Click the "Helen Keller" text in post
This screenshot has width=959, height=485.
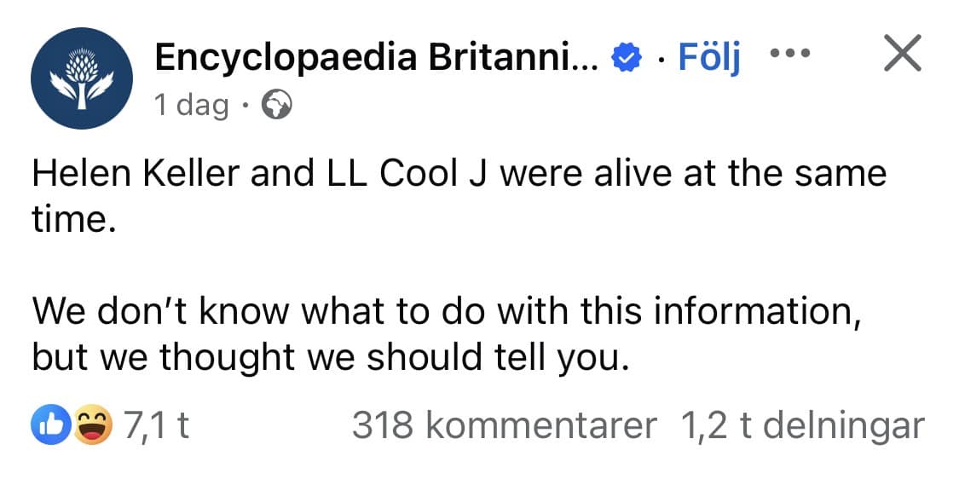(137, 174)
